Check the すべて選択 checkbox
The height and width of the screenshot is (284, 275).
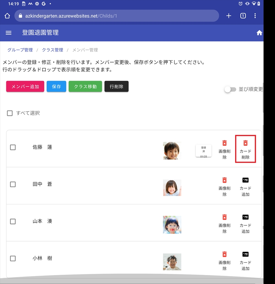click(10, 113)
